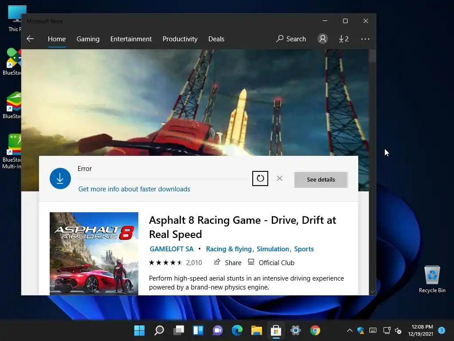Open Get more info about faster downloads link

coord(134,189)
